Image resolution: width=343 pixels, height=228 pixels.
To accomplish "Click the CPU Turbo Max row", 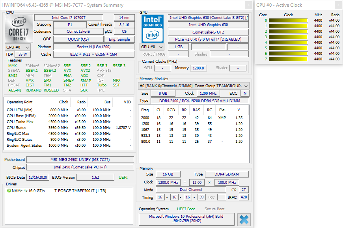I will pos(68,121).
